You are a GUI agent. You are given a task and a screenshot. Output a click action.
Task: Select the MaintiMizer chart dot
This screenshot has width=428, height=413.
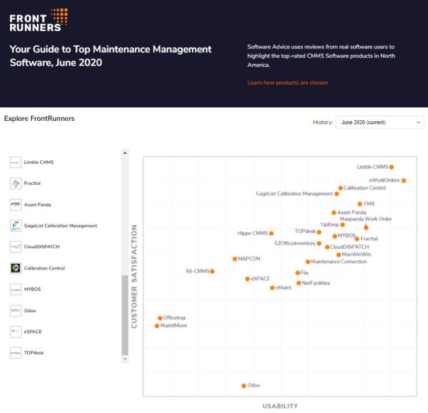[157, 326]
